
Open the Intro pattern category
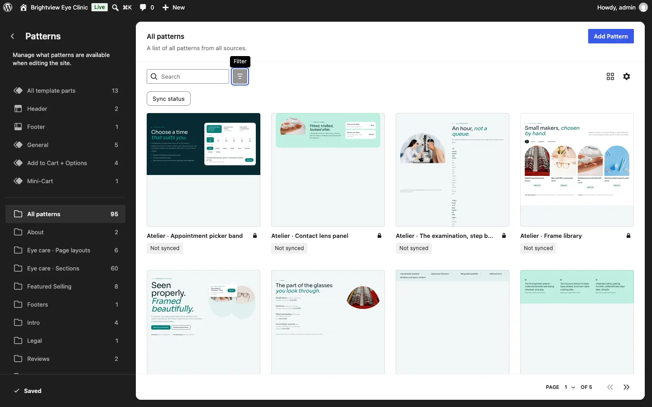pos(66,322)
